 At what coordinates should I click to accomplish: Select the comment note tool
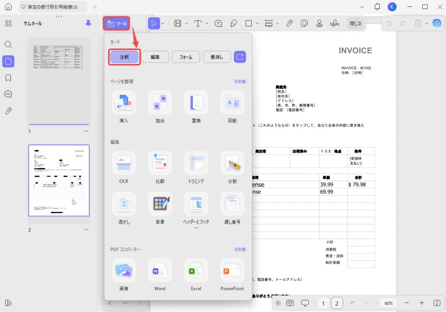coord(218,23)
